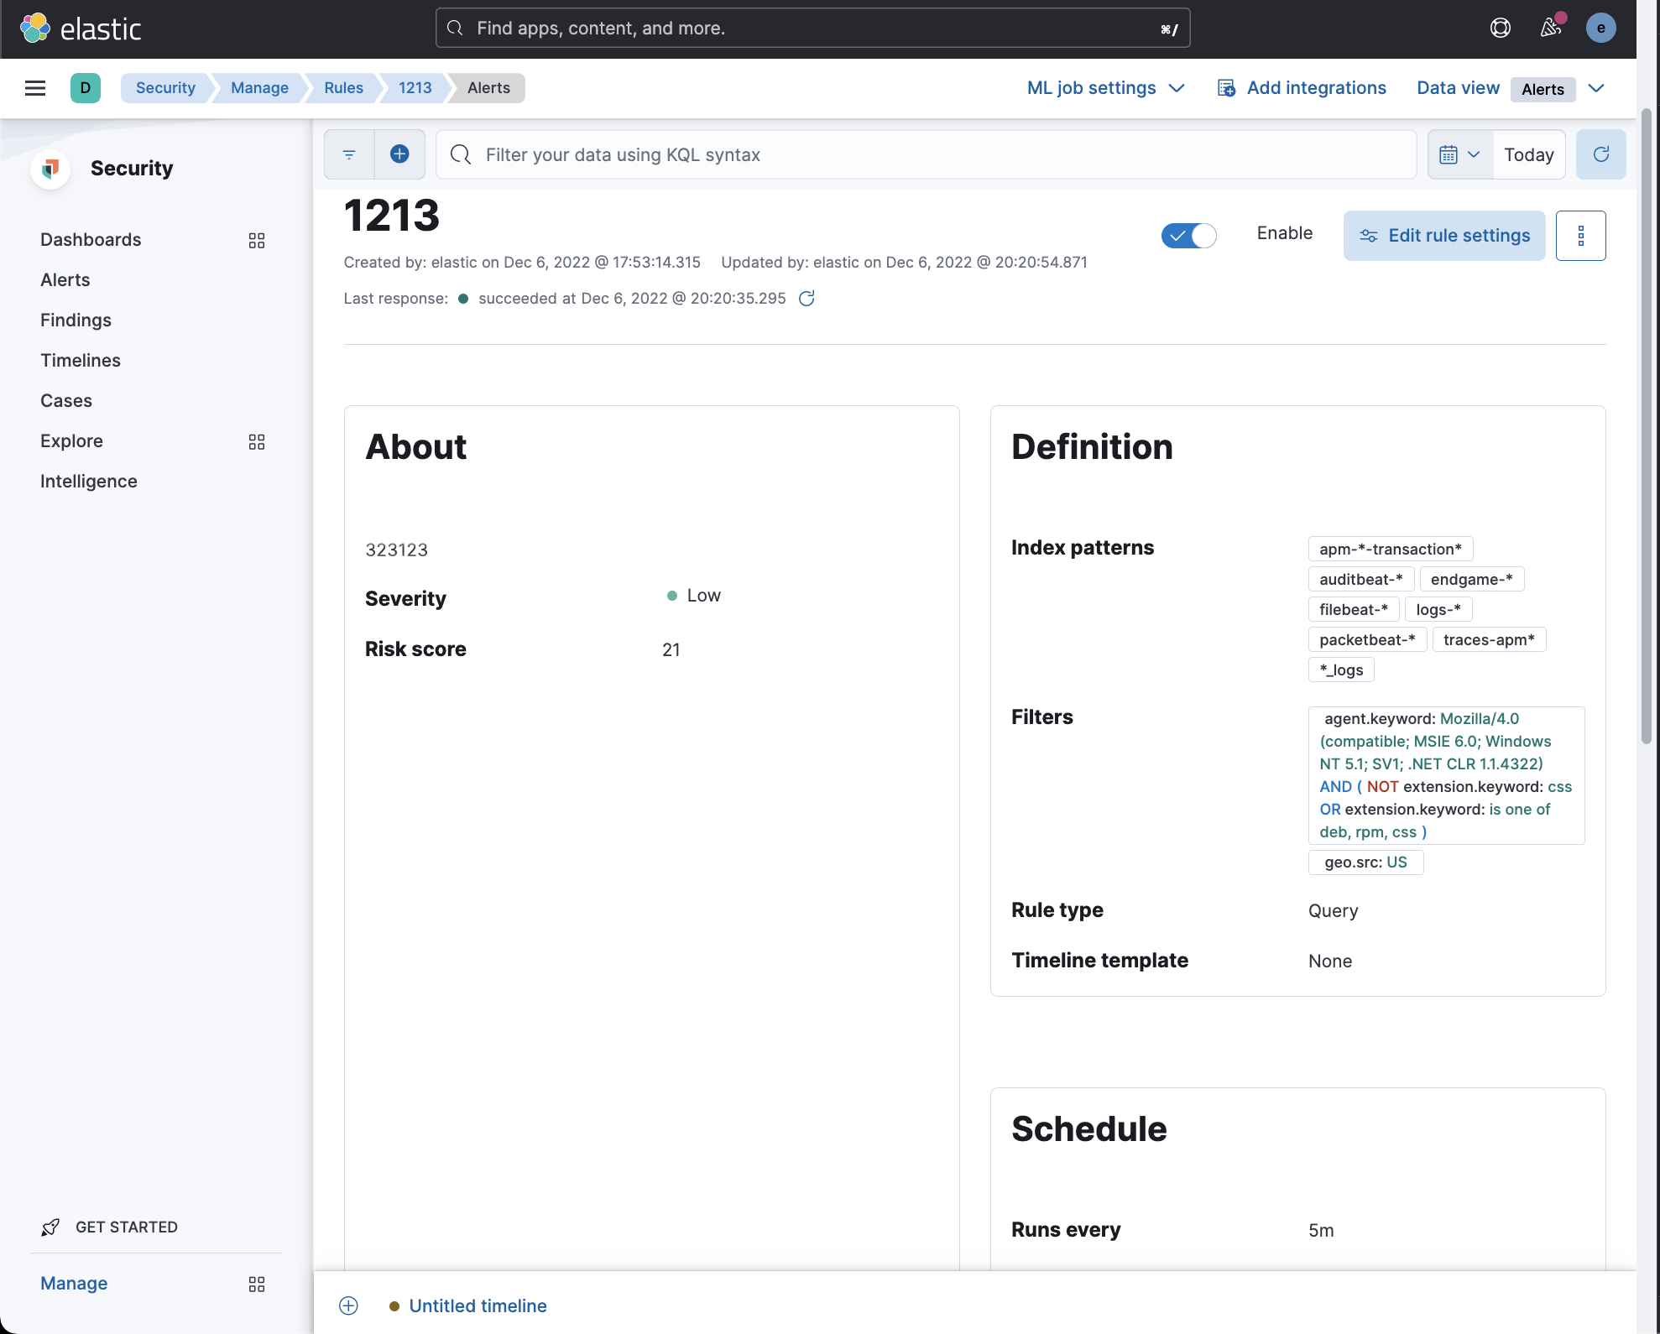1660x1334 pixels.
Task: Click the Edit rule settings button
Action: 1444,236
